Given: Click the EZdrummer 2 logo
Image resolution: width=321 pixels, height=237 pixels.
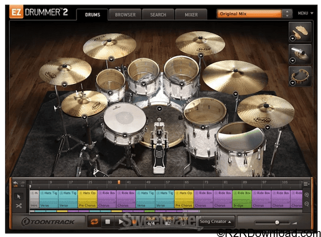Looking at the screenshot, I should click(x=39, y=12).
